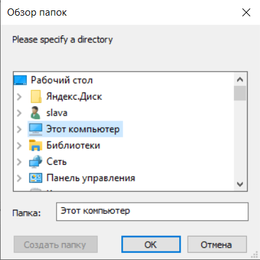Click the Библиотеки libraries icon
The image size is (260, 260).
[36, 145]
